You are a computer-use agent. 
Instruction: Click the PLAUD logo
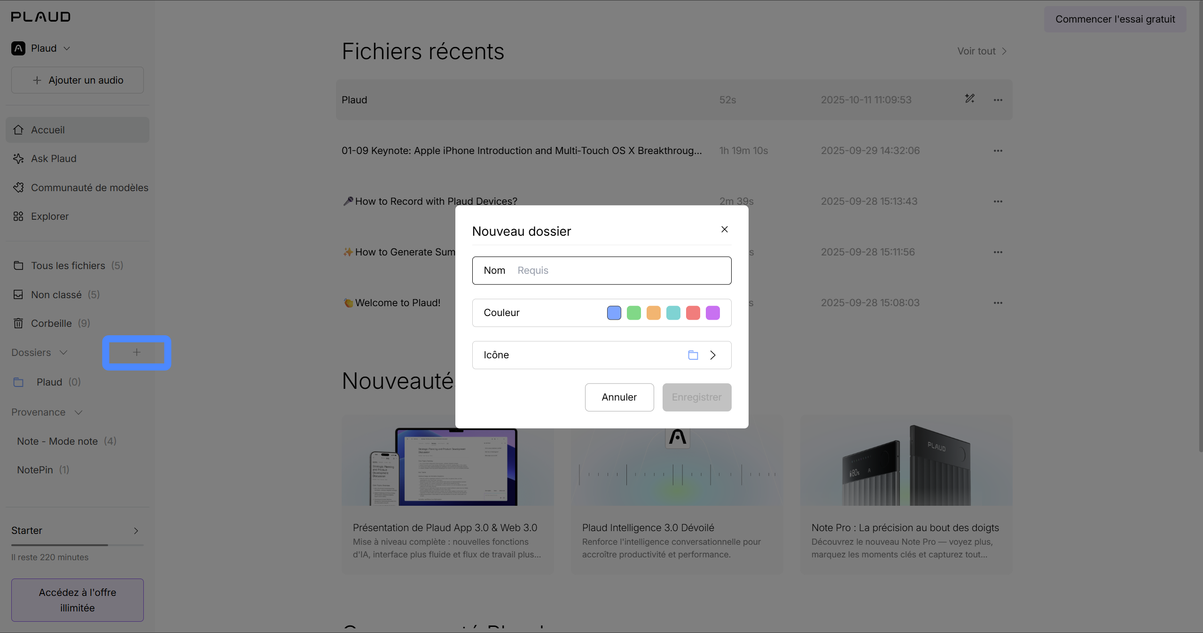pyautogui.click(x=41, y=17)
